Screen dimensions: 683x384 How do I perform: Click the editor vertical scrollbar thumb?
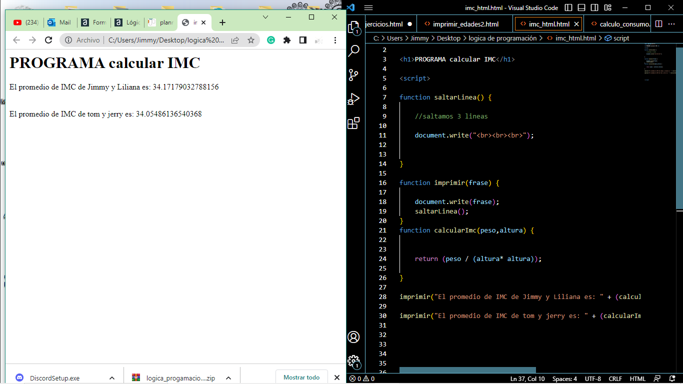(679, 127)
